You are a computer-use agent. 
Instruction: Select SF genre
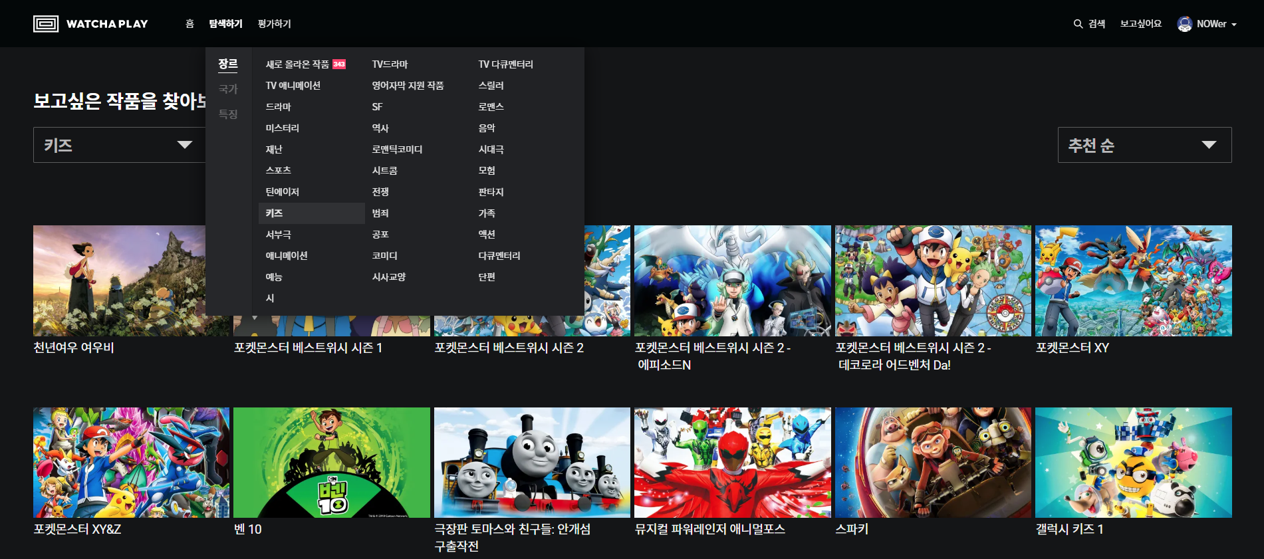coord(377,107)
